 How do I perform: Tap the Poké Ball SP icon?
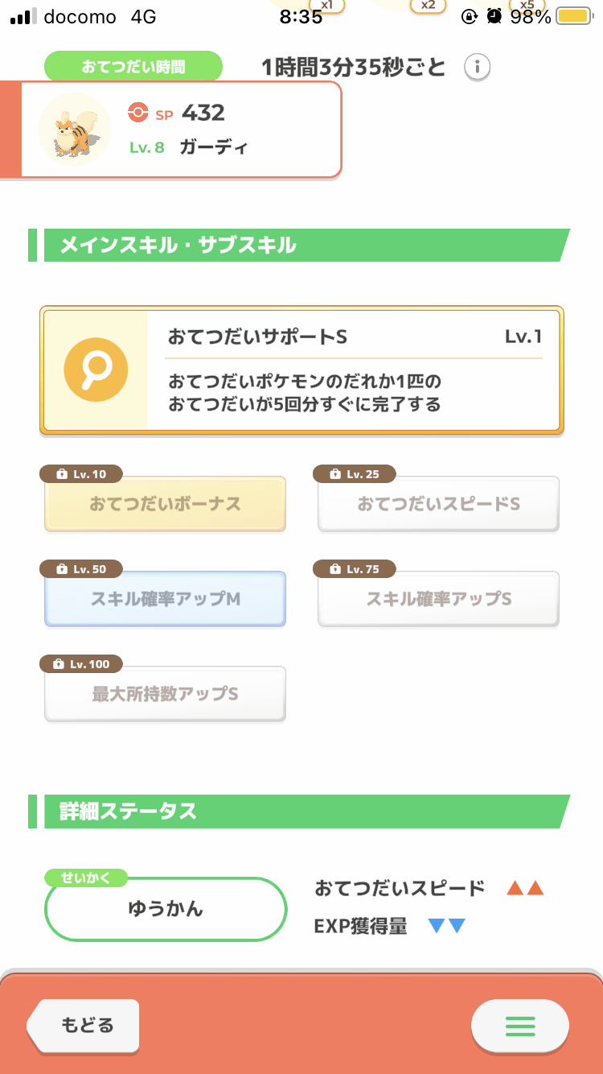pos(137,114)
